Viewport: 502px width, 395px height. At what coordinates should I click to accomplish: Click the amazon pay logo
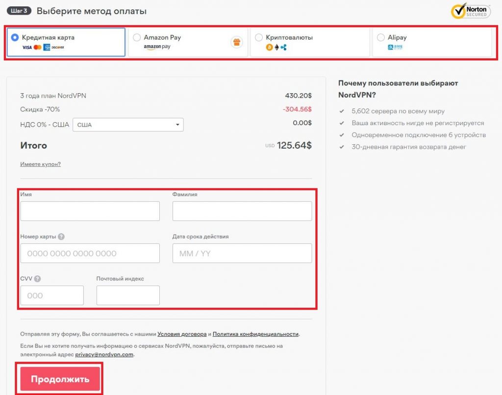(x=157, y=47)
